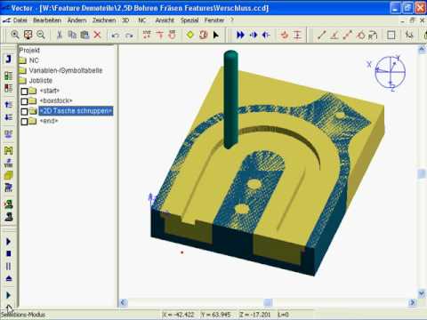Click the zoom in magnifier icon
427x320 pixels.
click(15, 35)
